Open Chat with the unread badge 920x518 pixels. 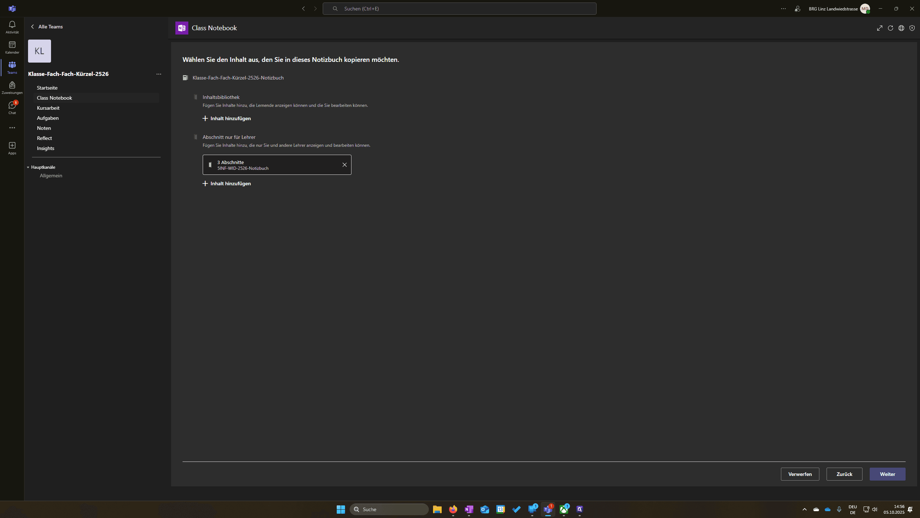12,108
